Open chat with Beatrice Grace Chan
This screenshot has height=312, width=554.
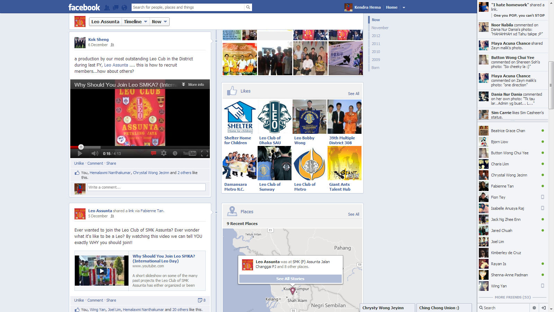tap(512, 131)
